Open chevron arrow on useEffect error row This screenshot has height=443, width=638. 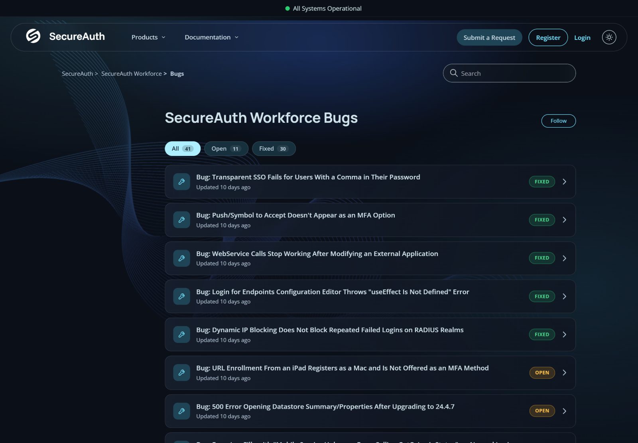[x=564, y=296]
